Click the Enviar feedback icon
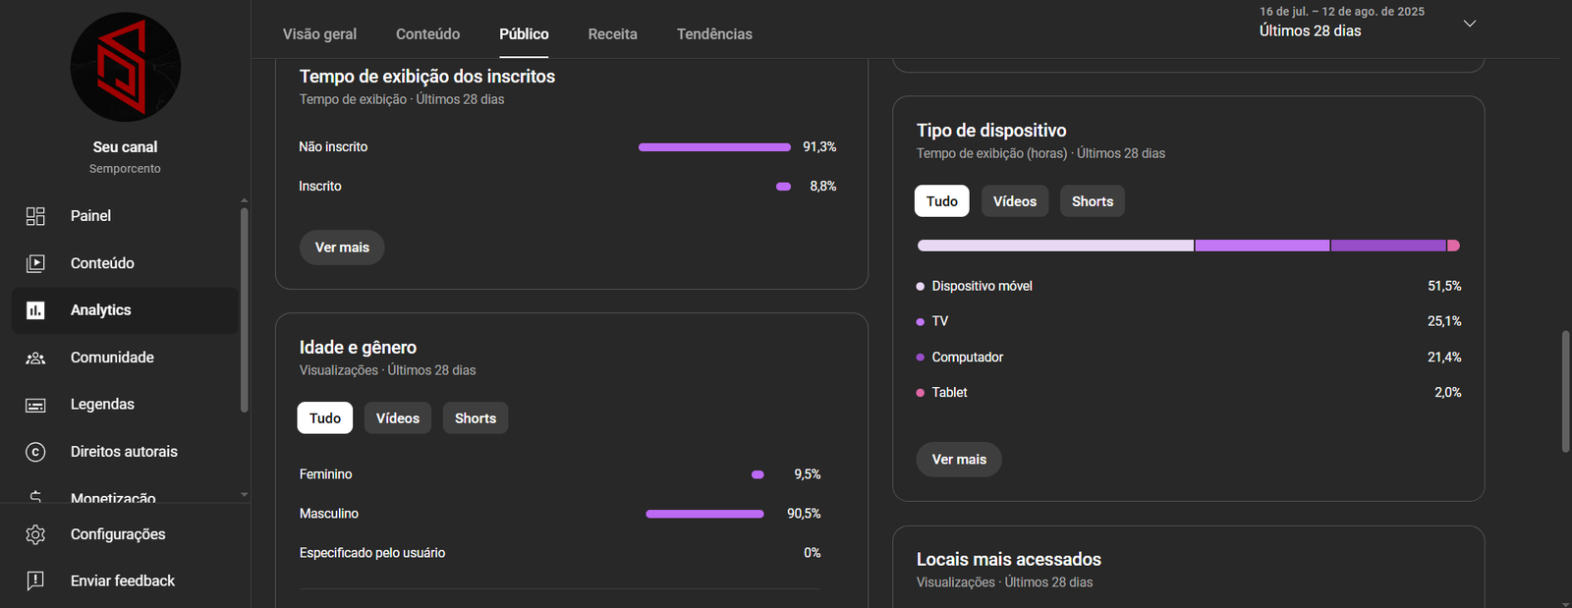Viewport: 1572px width, 608px height. click(35, 580)
